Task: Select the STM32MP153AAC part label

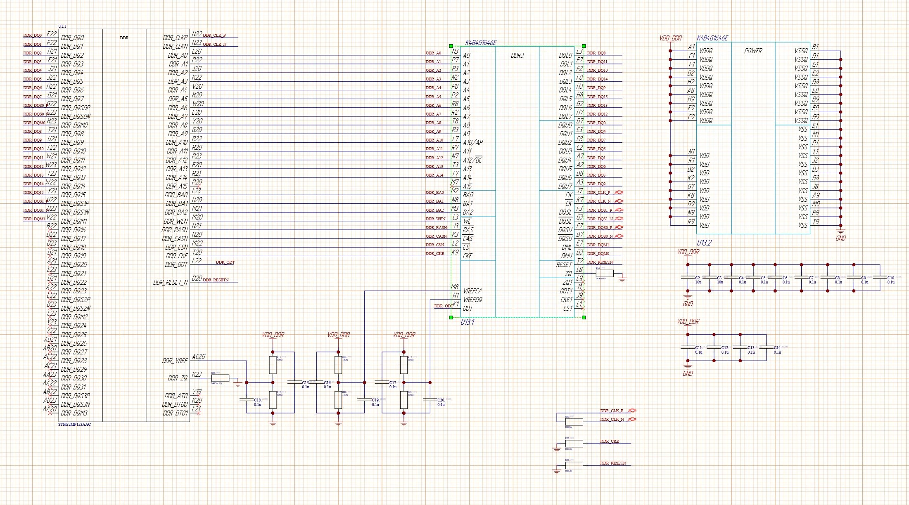Action: 74,425
